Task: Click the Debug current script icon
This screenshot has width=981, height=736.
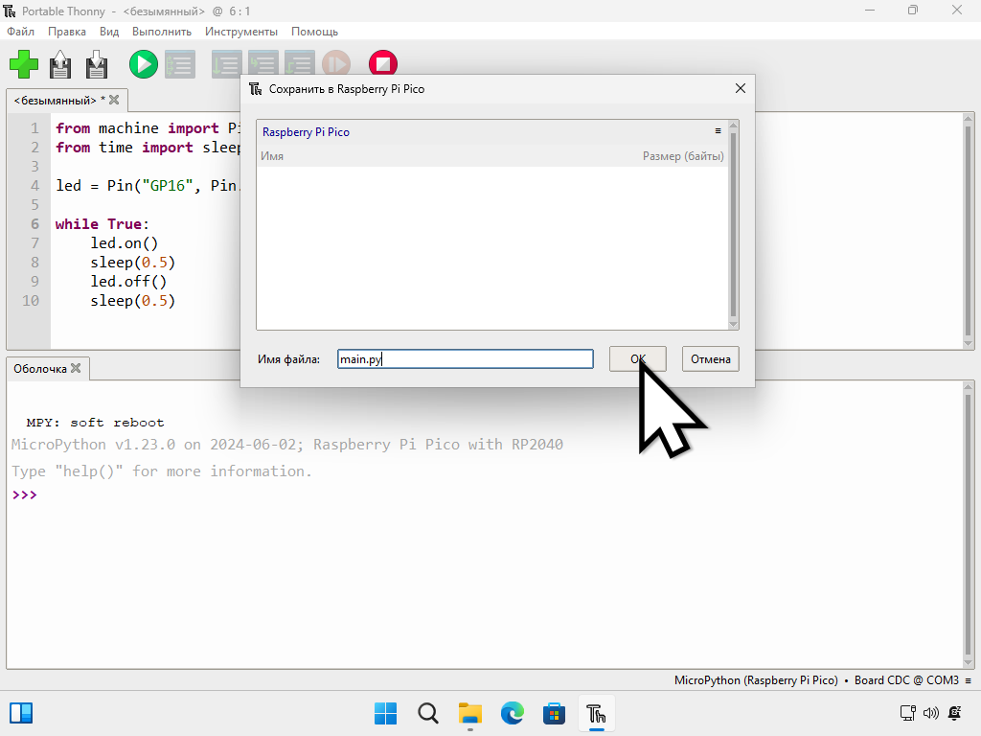Action: [180, 64]
